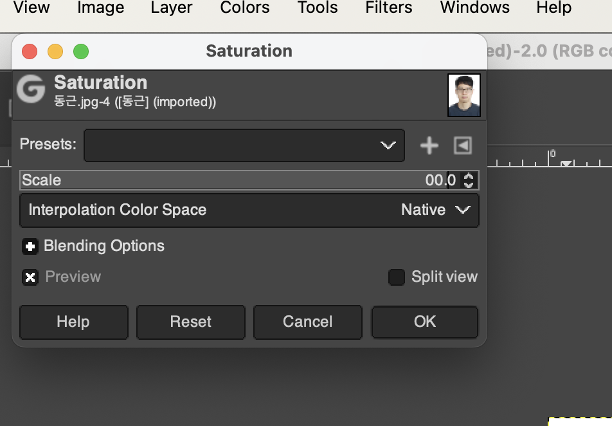Open the Layer menu
This screenshot has height=426, width=612.
(172, 8)
